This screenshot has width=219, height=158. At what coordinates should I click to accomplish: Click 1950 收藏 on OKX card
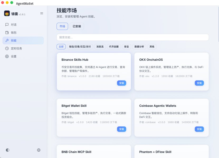167,76
